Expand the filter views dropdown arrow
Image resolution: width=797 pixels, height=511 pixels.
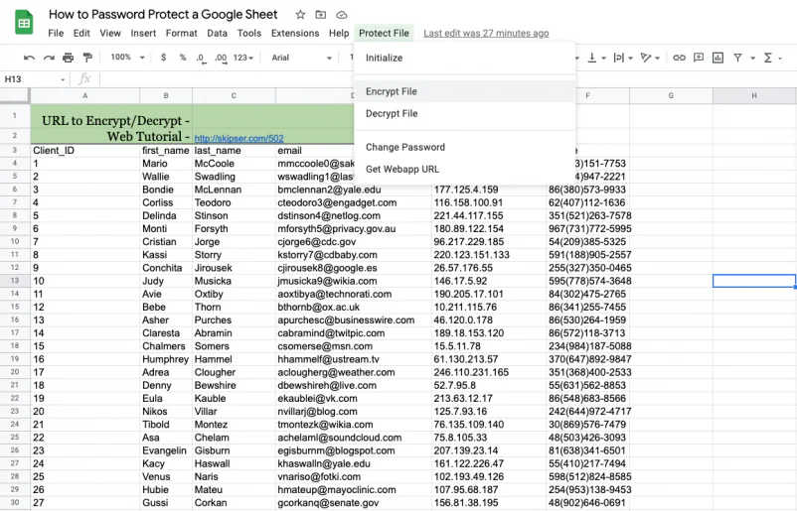point(753,59)
